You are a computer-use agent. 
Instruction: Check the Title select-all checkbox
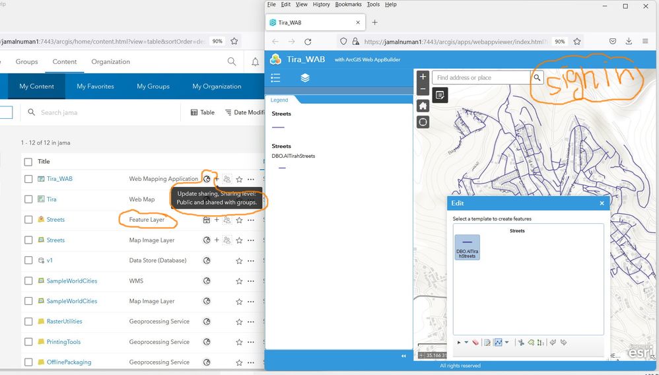click(28, 162)
